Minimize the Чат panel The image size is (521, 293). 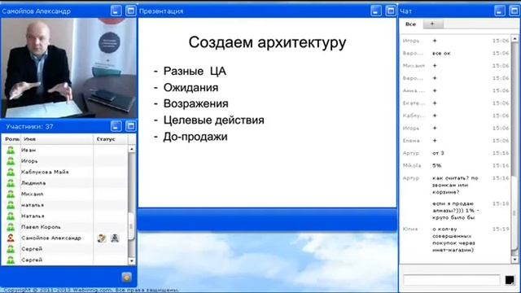point(499,11)
